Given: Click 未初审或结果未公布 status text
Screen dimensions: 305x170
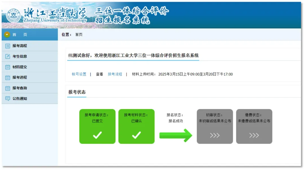Looking at the screenshot, I should click(x=215, y=121).
